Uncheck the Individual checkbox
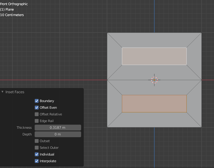The image size is (214, 168). [x=37, y=154]
